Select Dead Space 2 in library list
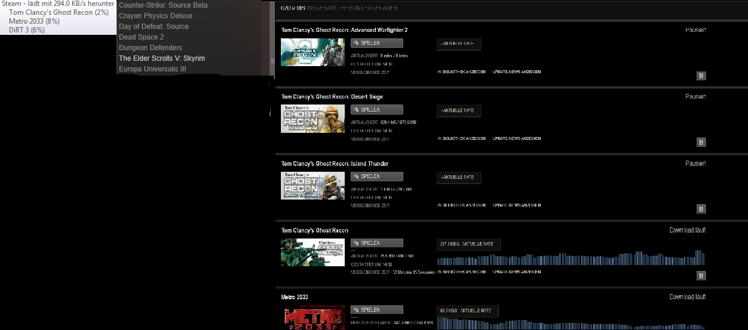 click(141, 37)
